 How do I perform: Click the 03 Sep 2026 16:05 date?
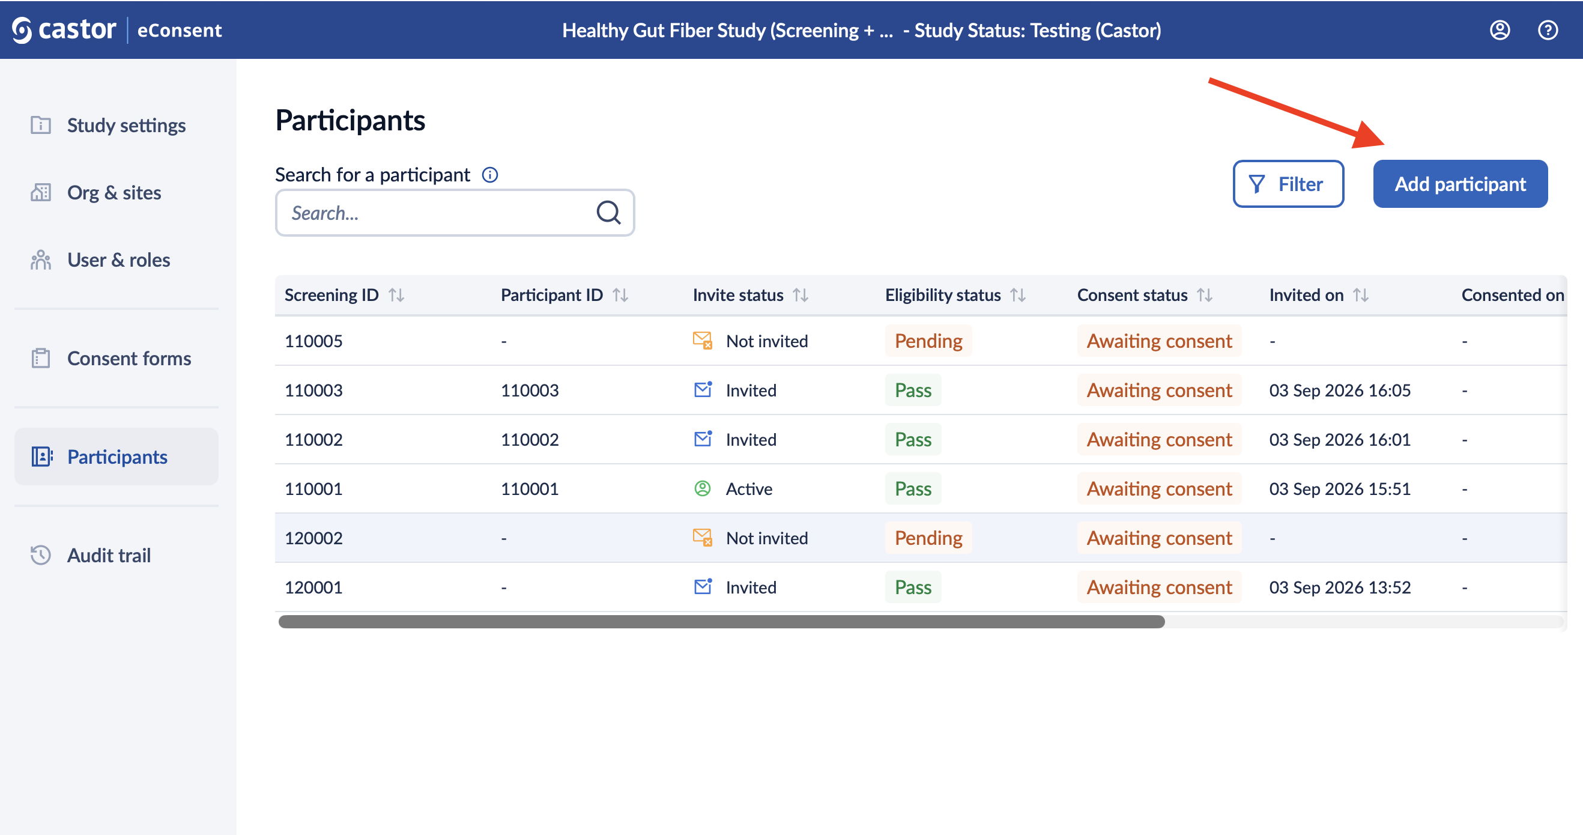tap(1340, 390)
